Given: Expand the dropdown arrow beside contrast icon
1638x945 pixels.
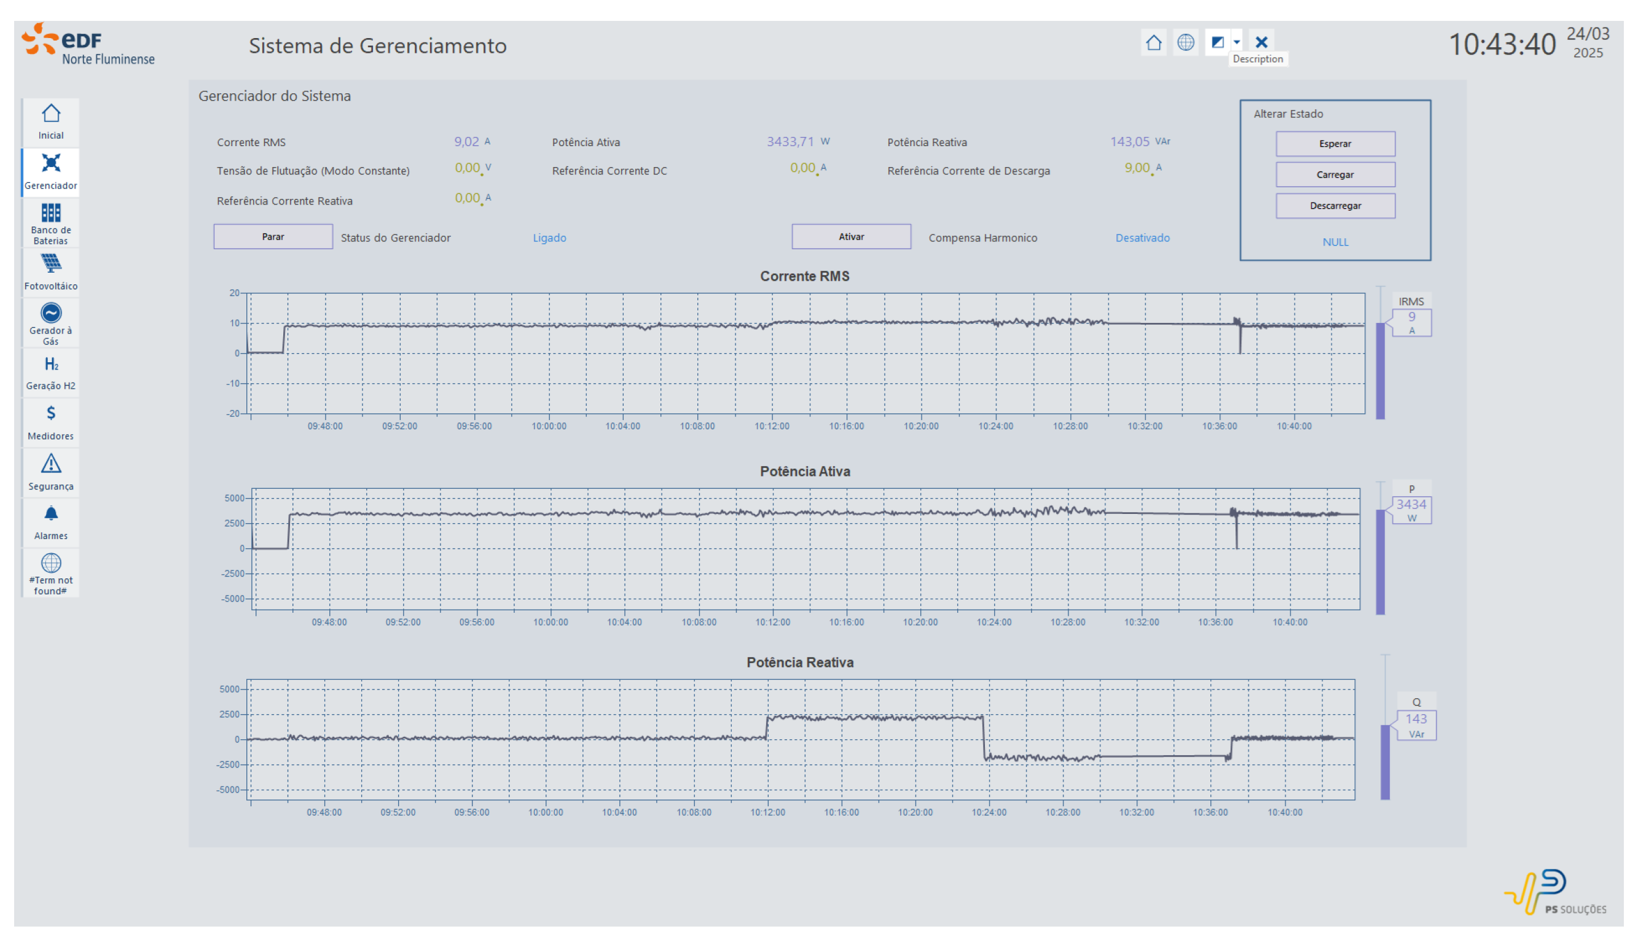Looking at the screenshot, I should [1236, 43].
